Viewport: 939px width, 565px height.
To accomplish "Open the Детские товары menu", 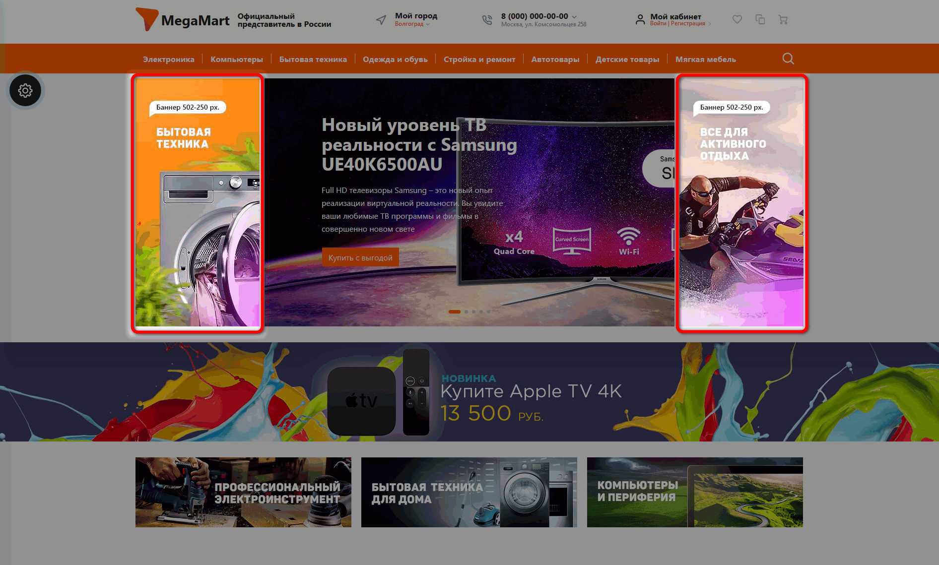I will pos(627,59).
